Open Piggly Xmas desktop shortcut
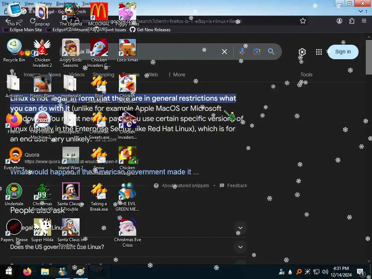The height and width of the screenshot is (279, 372). pyautogui.click(x=128, y=14)
